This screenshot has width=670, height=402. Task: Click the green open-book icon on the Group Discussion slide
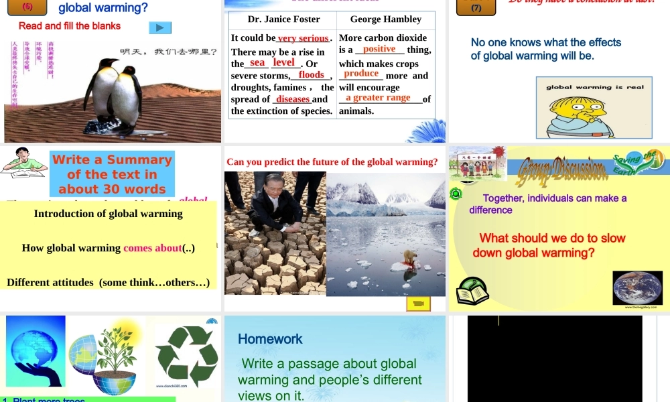472,291
